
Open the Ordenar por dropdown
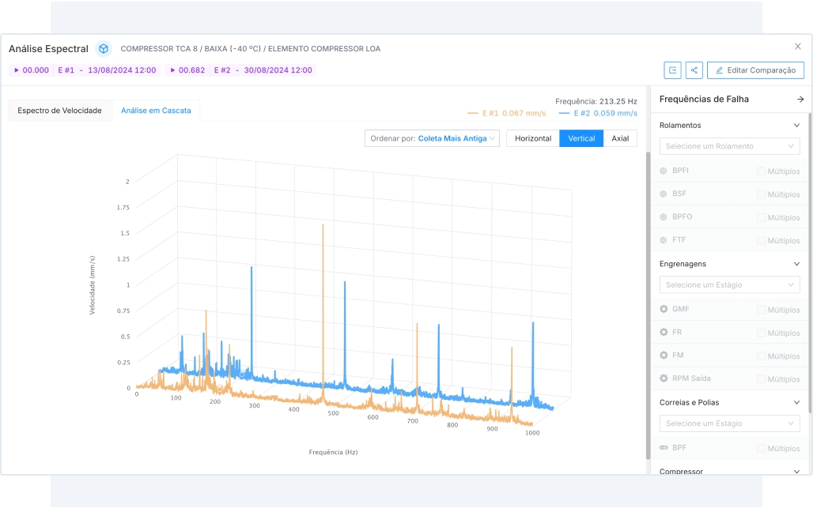[432, 138]
